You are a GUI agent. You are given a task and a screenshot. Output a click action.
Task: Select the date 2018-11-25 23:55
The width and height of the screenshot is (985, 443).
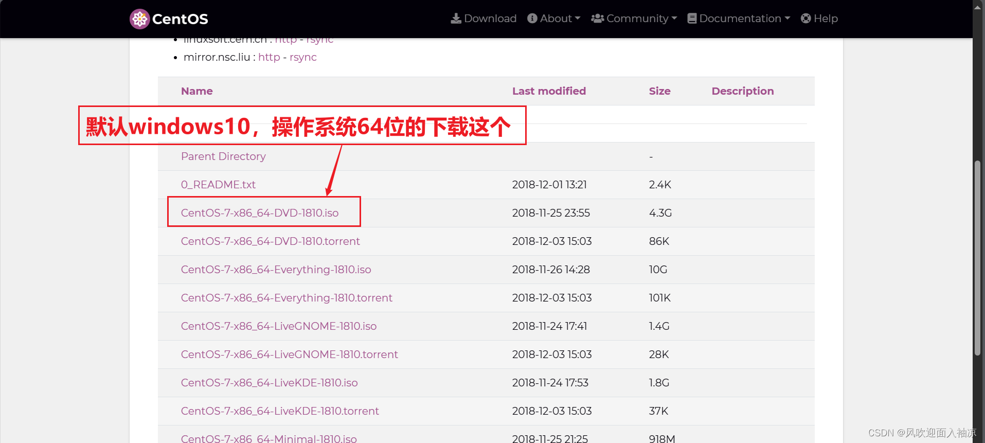coord(551,213)
